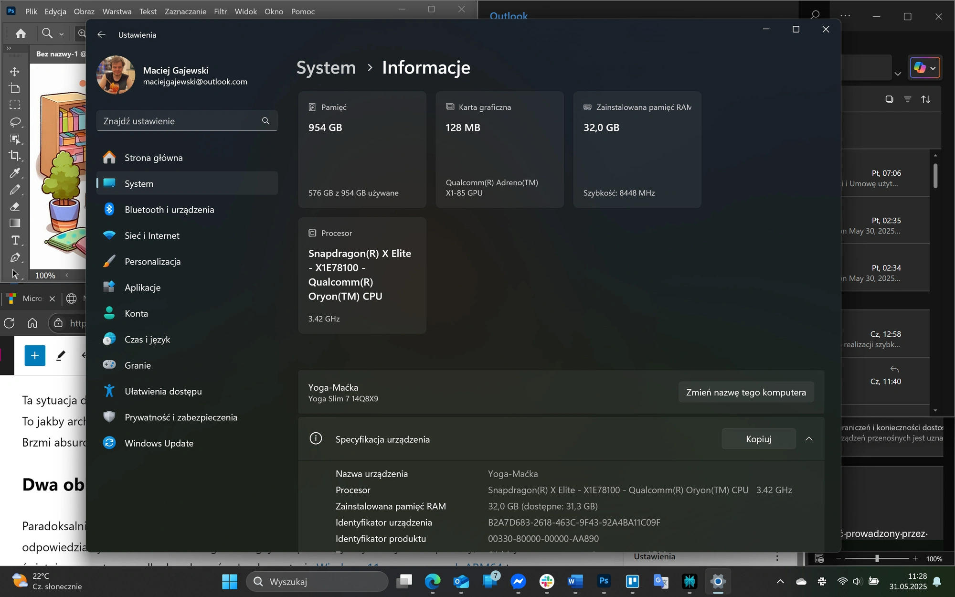This screenshot has width=955, height=597.
Task: Open Ułatwienia dostępu settings
Action: click(x=187, y=391)
